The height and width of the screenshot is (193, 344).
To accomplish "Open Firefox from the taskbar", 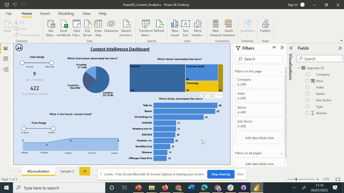I will coord(165,188).
